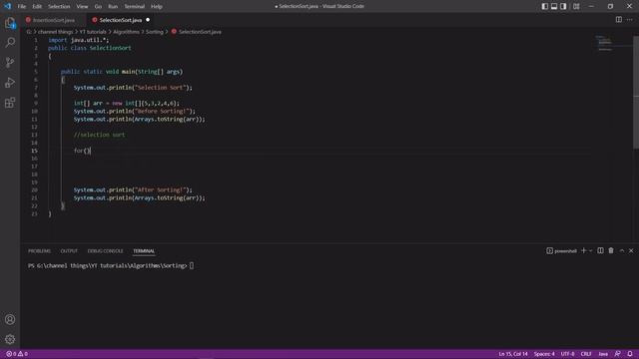Viewport: 639px width, 359px height.
Task: Open the Edit menu
Action: 37,7
